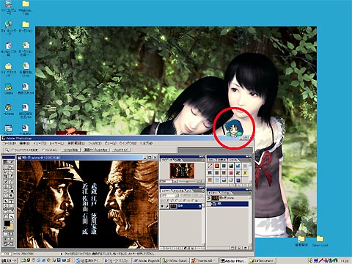
Task: Select the Magic Wand tool
Action: (x=11, y=172)
